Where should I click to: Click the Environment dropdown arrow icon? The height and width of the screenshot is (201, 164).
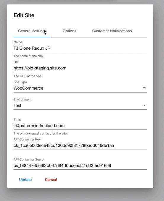pyautogui.click(x=144, y=105)
